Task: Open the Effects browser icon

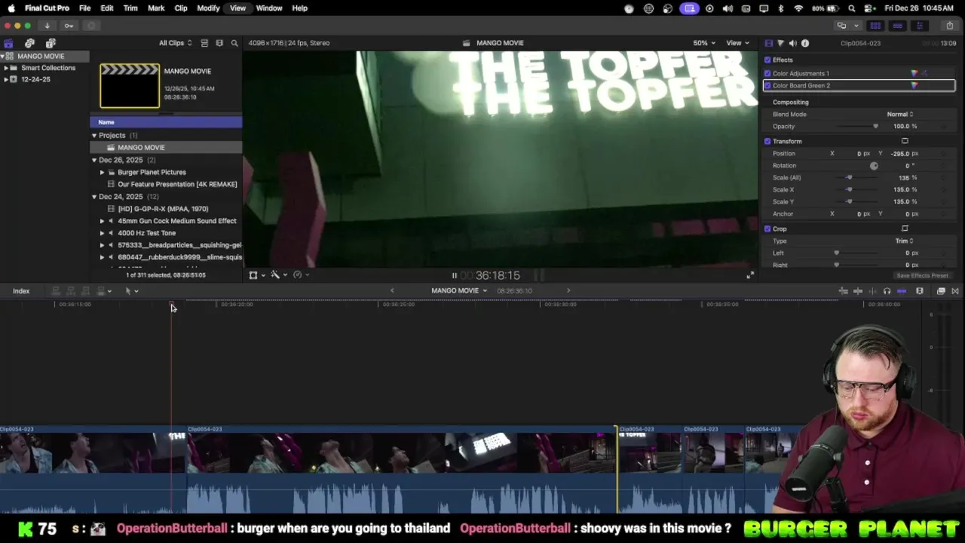Action: pyautogui.click(x=941, y=291)
